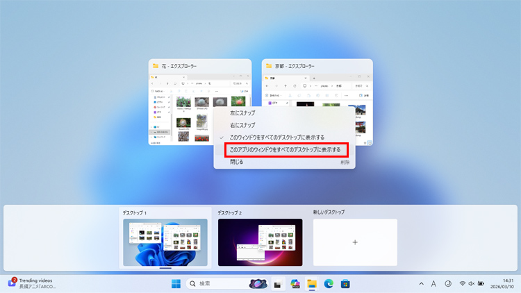The height and width of the screenshot is (293, 521).
Task: Click the Windows Start button
Action: (176, 283)
